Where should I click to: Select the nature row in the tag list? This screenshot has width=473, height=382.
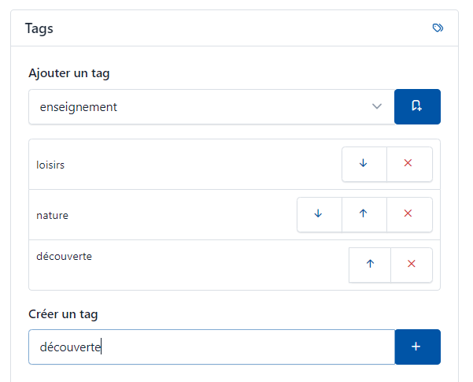[x=157, y=215]
